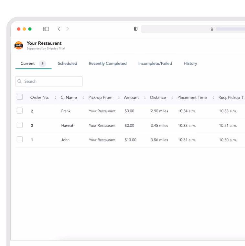
Task: Select customer name John
Action: 65,140
